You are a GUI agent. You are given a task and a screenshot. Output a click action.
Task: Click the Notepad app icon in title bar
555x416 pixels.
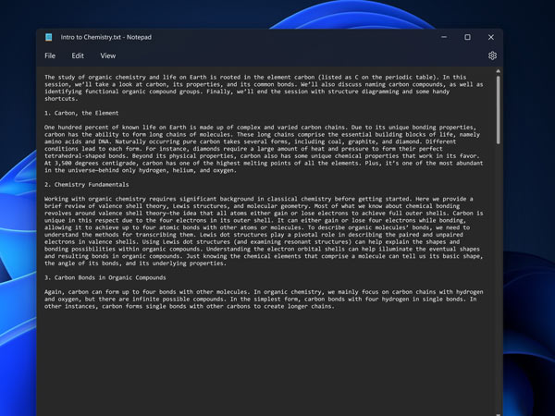click(x=48, y=37)
